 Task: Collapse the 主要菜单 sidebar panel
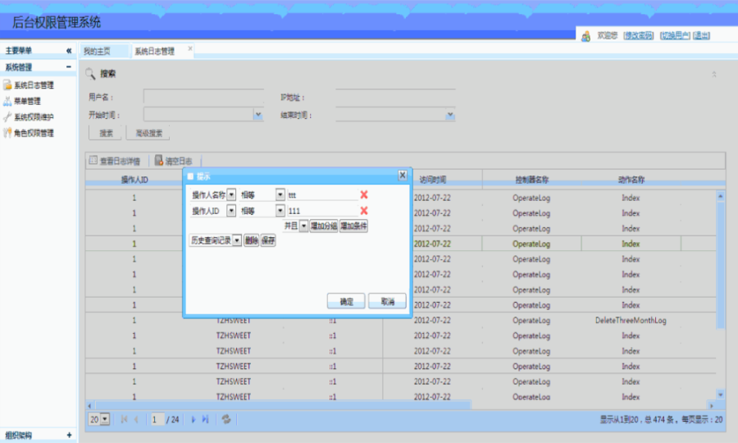pyautogui.click(x=69, y=50)
